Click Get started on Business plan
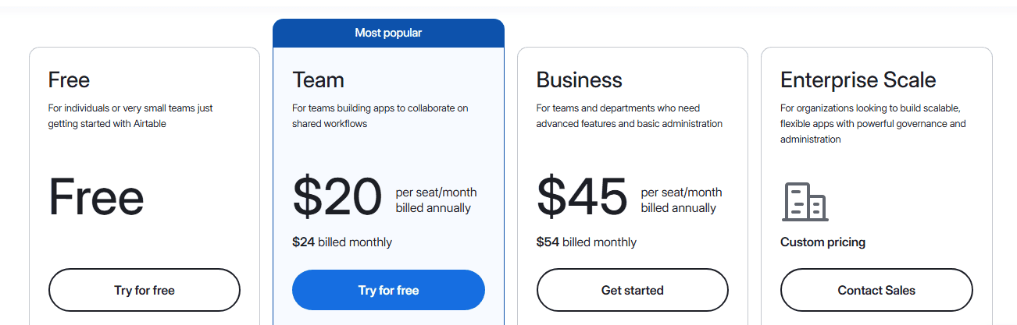This screenshot has height=325, width=1017. click(632, 290)
